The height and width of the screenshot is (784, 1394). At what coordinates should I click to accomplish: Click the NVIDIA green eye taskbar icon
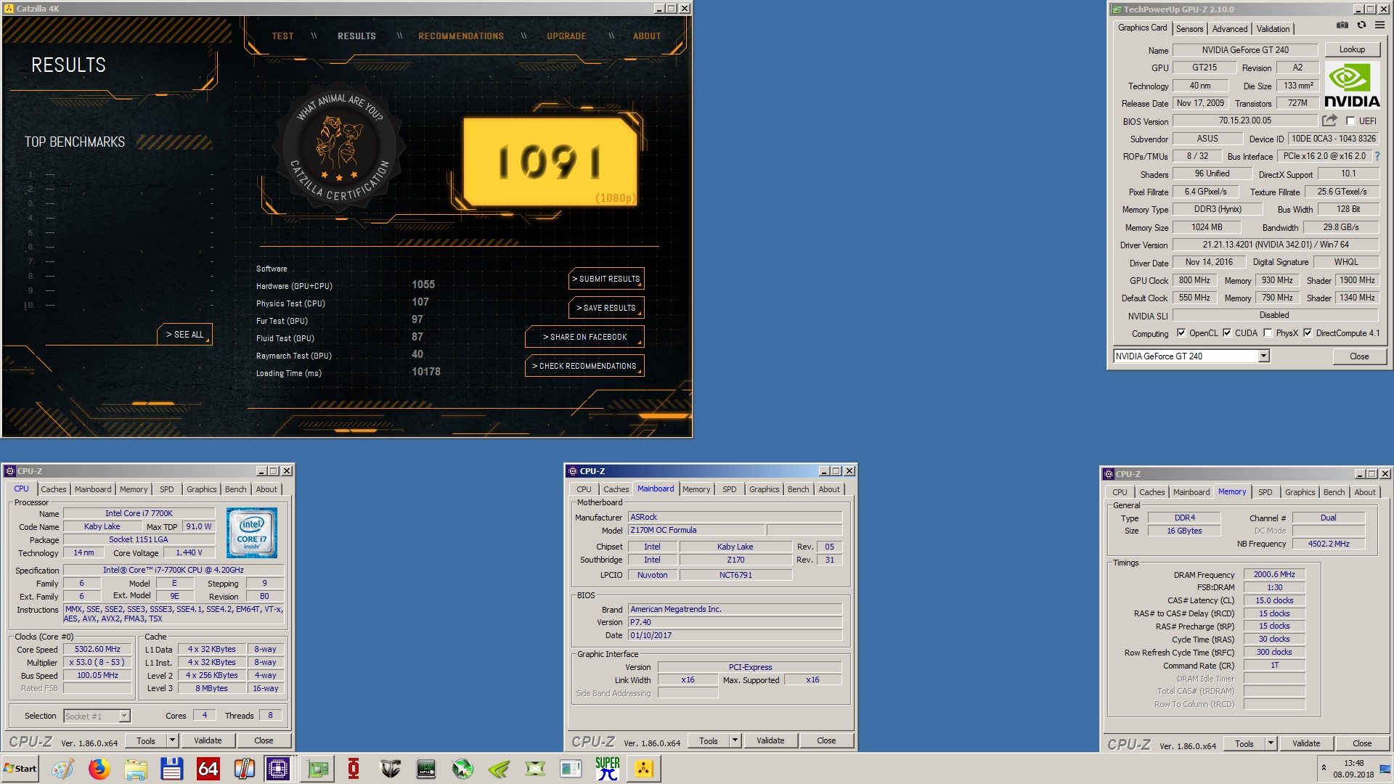coord(499,769)
